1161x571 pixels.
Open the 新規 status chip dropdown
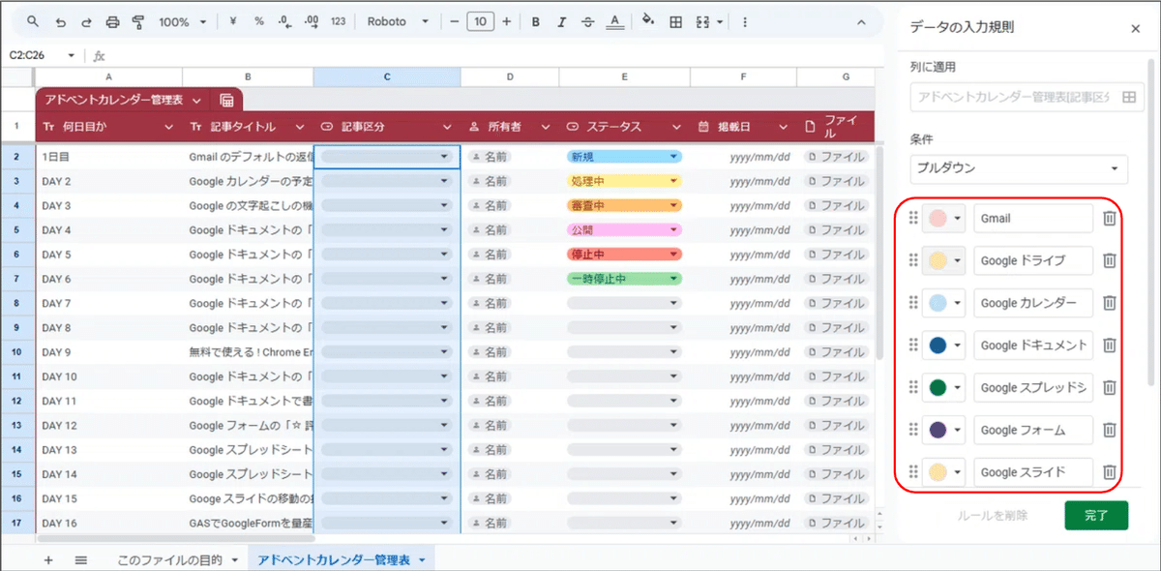672,156
